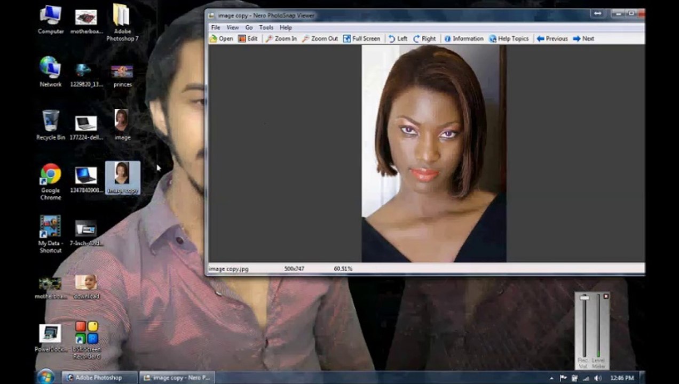Image resolution: width=679 pixels, height=384 pixels.
Task: Switch to Full Screen view
Action: [361, 38]
